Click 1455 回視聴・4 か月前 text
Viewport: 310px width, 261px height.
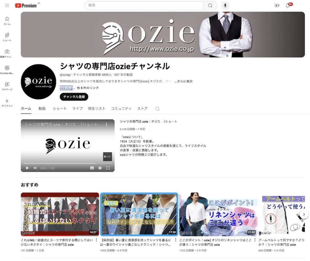(114, 250)
